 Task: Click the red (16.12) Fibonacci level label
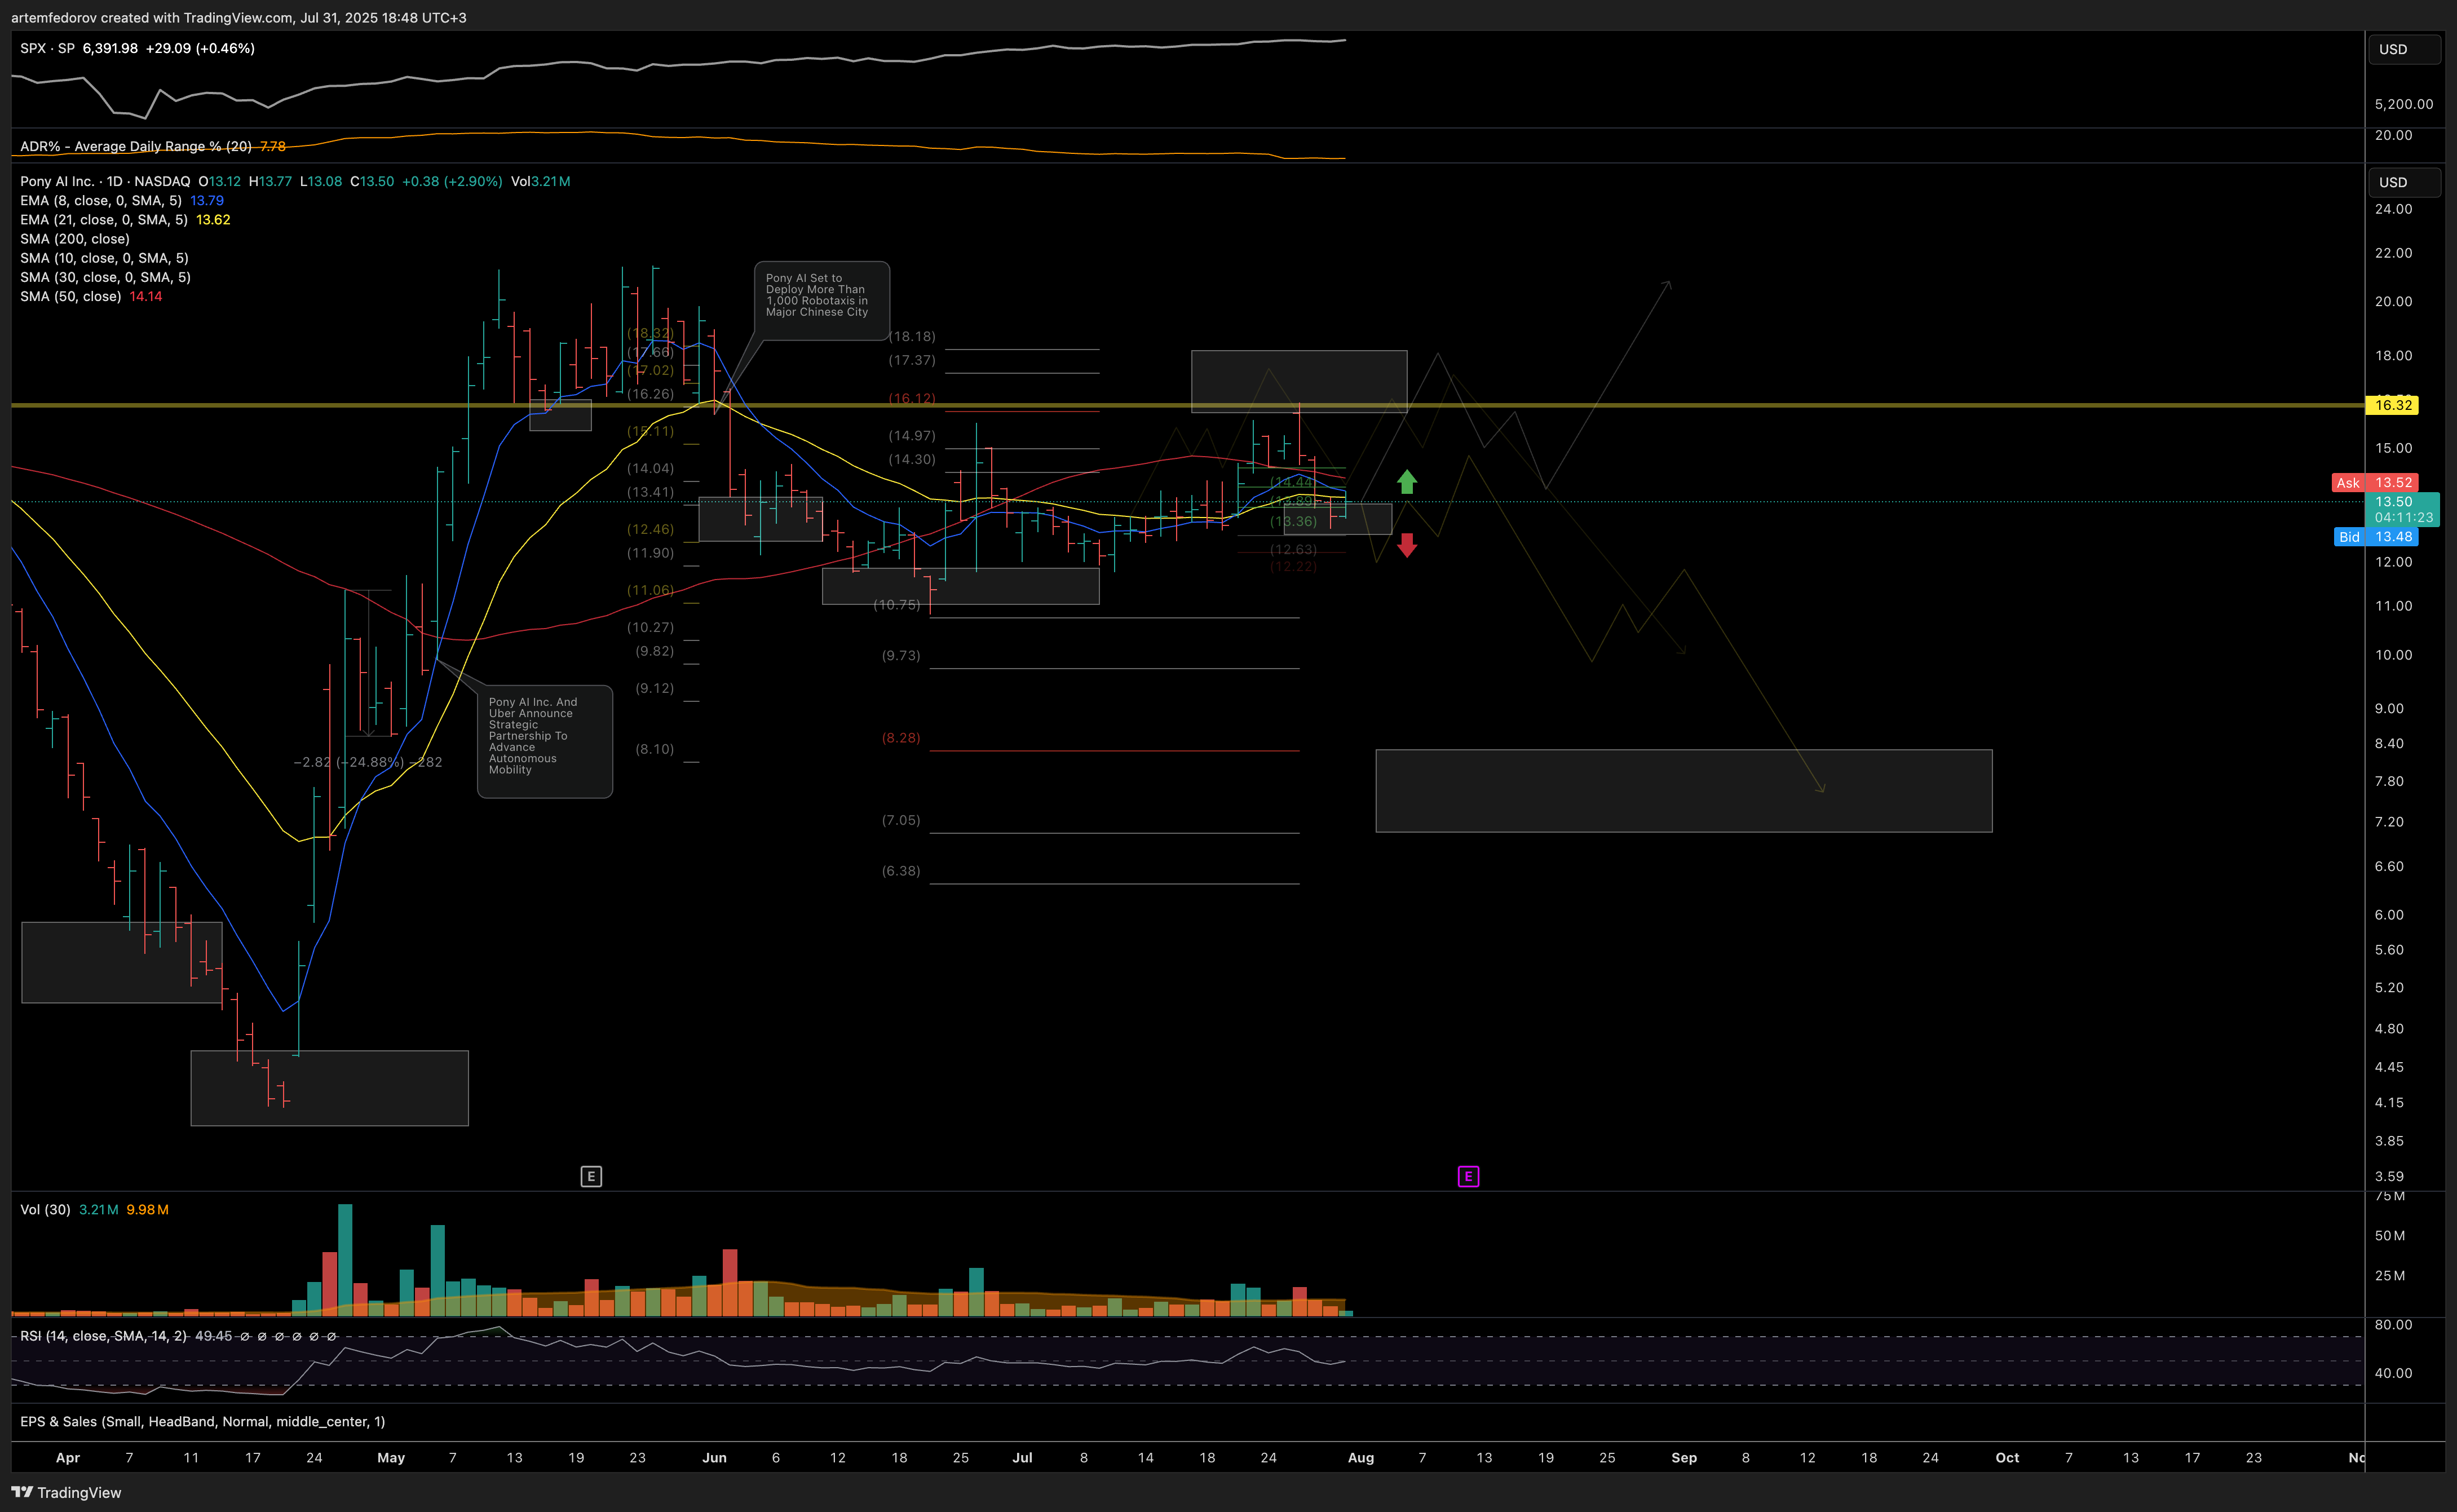[x=912, y=398]
